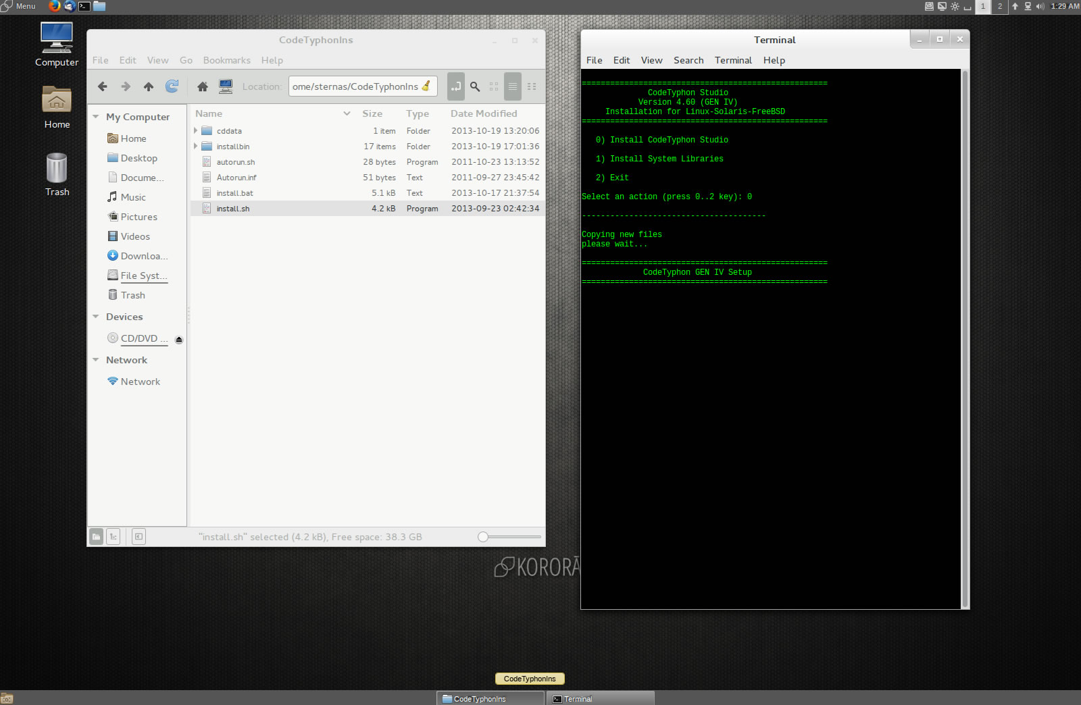Viewport: 1081px width, 705px height.
Task: Go back in the file manager
Action: [x=103, y=86]
